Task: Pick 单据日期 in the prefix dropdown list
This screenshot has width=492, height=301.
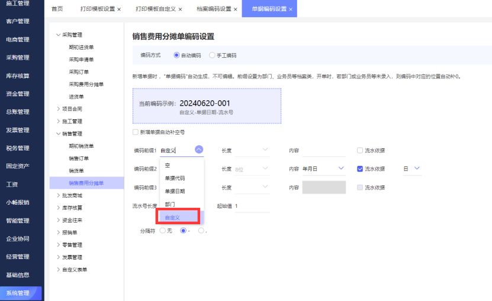Action: tap(175, 191)
